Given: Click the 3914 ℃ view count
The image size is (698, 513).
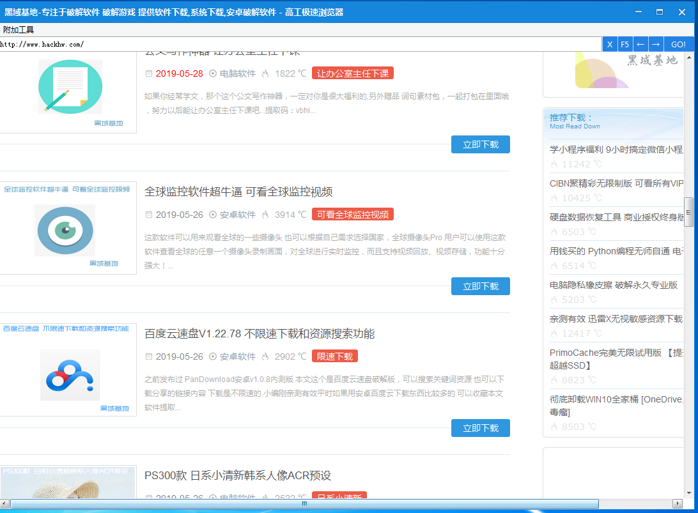Looking at the screenshot, I should (291, 215).
